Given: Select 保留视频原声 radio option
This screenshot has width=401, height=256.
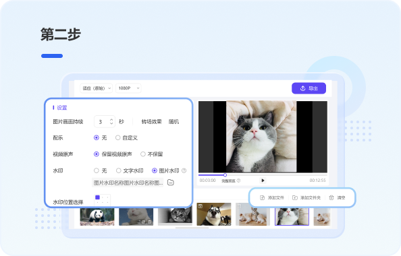Looking at the screenshot, I should click(97, 154).
